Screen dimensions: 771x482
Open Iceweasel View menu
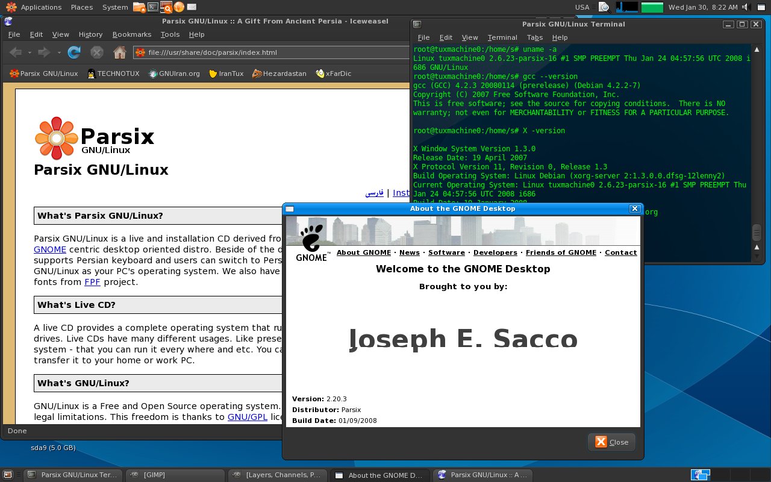point(60,34)
